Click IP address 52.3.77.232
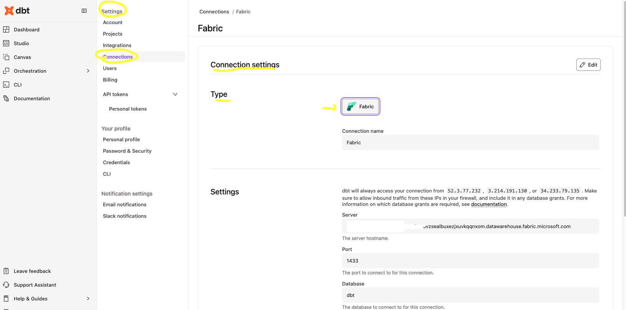Viewport: 626px width, 310px height. point(464,191)
